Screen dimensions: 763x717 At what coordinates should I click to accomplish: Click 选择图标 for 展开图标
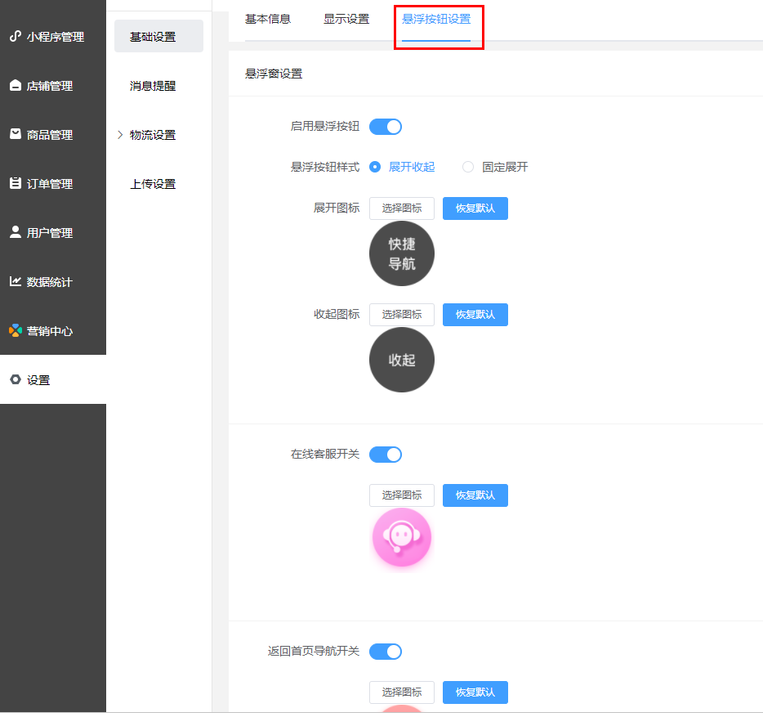(402, 208)
